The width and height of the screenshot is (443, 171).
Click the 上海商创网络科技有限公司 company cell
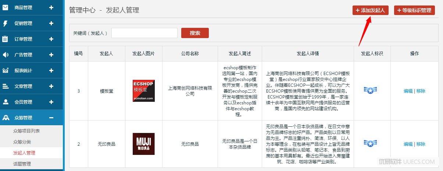(190, 91)
